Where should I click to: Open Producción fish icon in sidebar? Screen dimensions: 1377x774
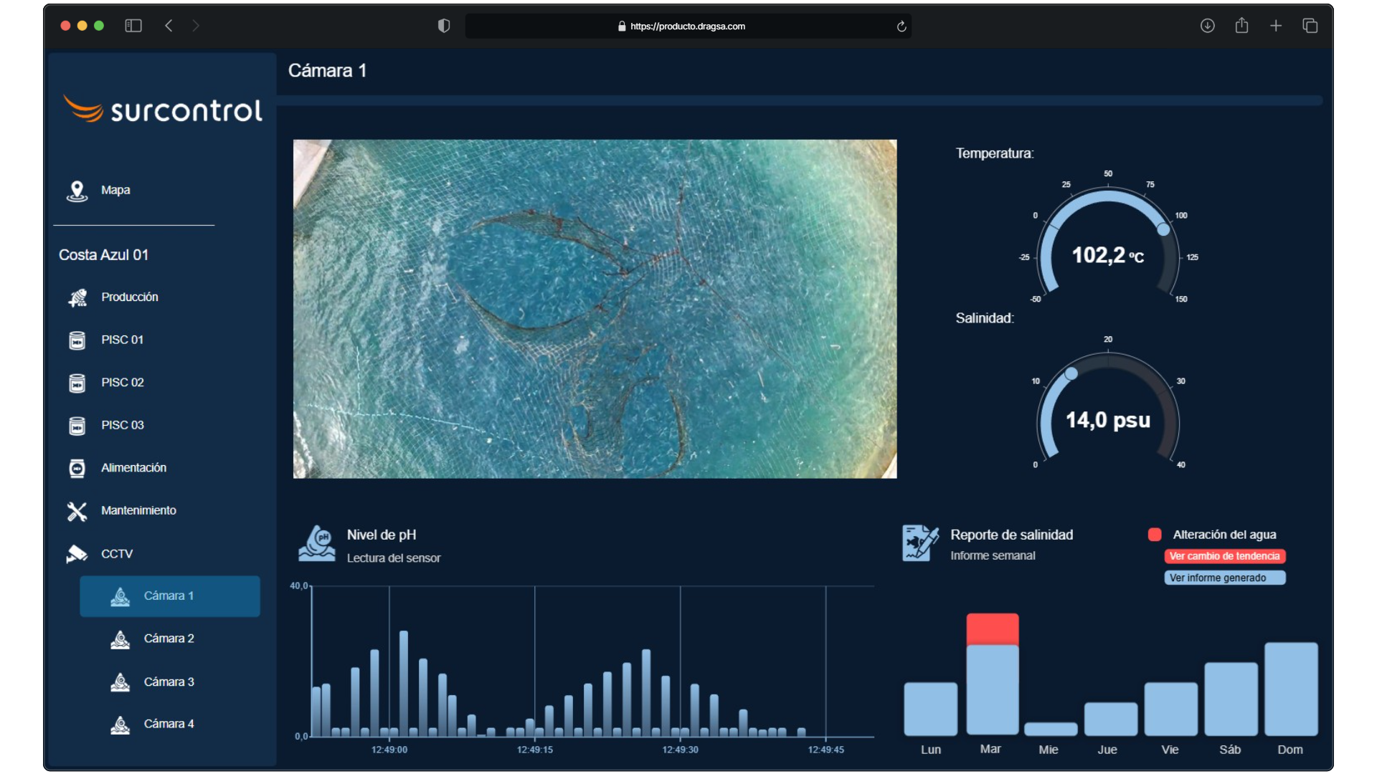tap(77, 297)
